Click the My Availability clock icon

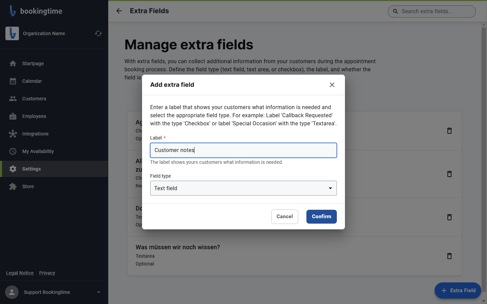pos(13,151)
